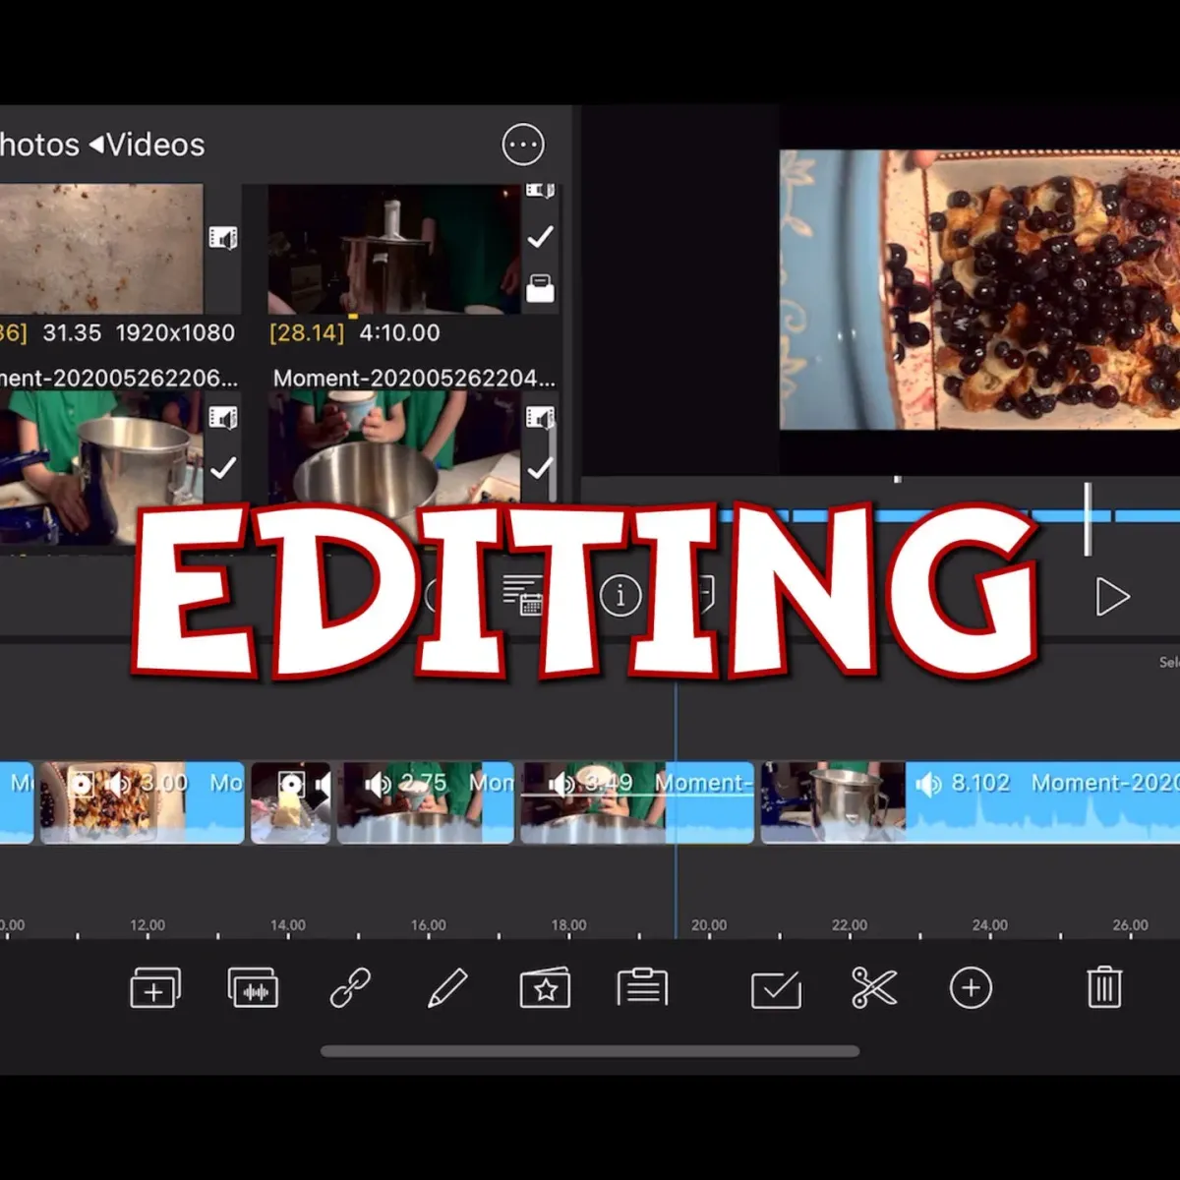The width and height of the screenshot is (1180, 1180).
Task: Click the "Moment-202005262204..." file name
Action: (x=414, y=379)
